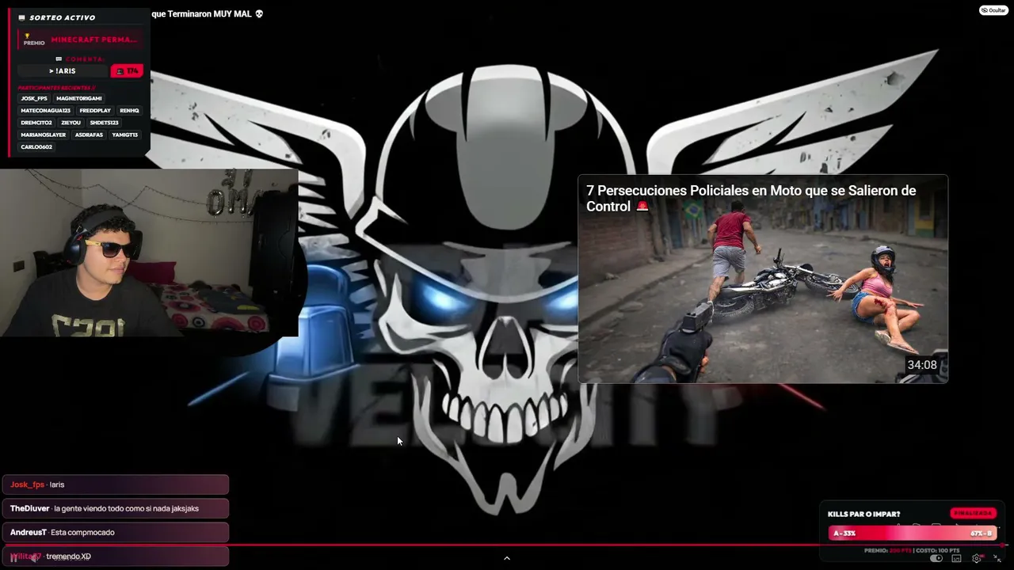Click the red 174 participants counter
1014x570 pixels.
[127, 71]
